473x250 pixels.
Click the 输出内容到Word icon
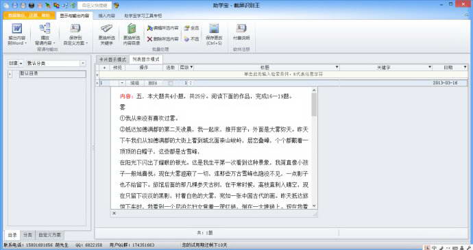16,29
